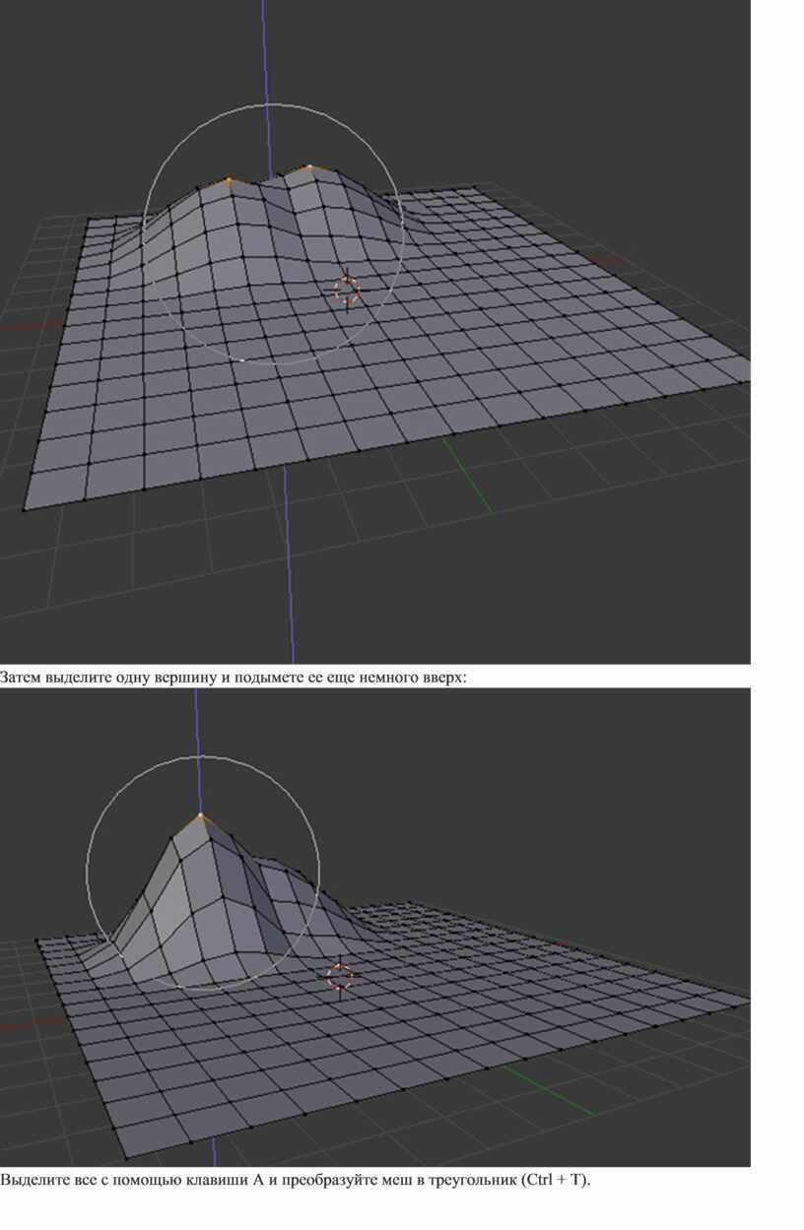Screen dimensions: 804x1230
Task: Click the left selected peak vertex in upper viewport
Action: click(x=229, y=180)
